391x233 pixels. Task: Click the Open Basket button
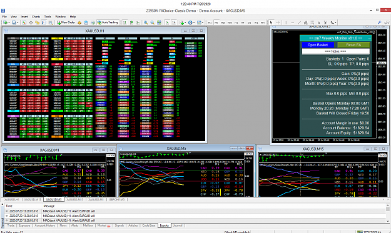(x=318, y=45)
